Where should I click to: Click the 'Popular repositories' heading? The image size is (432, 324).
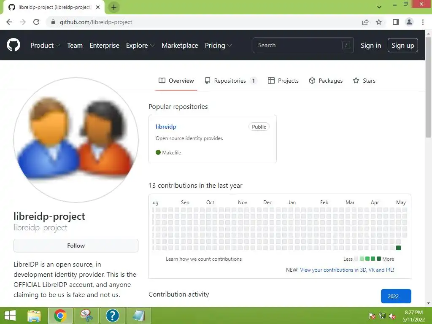[x=178, y=107]
